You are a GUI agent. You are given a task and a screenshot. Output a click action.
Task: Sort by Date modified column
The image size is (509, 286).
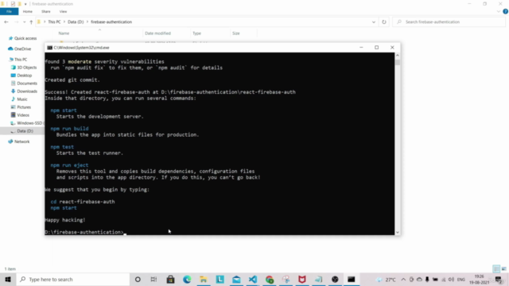point(157,33)
